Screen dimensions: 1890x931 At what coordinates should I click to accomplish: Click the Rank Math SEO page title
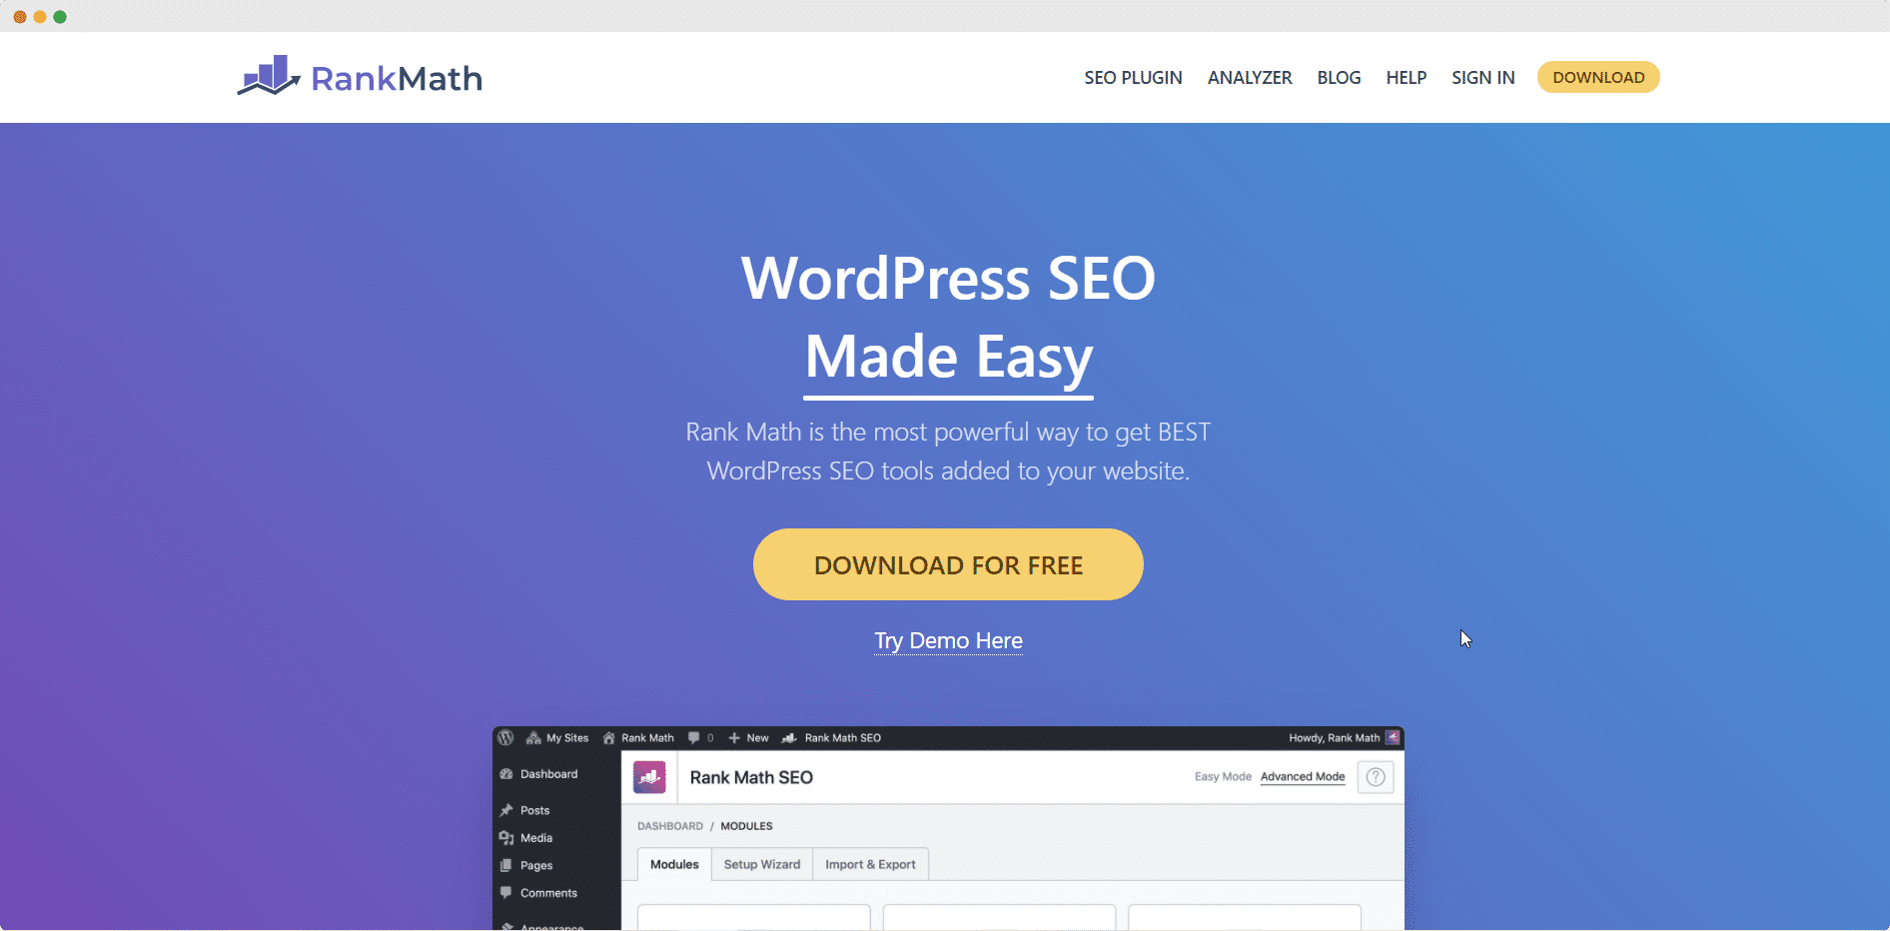[x=751, y=777]
